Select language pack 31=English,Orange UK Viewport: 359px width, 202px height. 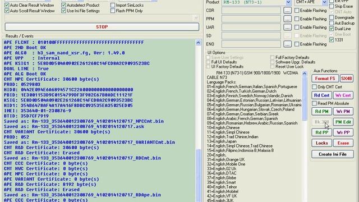(225, 159)
